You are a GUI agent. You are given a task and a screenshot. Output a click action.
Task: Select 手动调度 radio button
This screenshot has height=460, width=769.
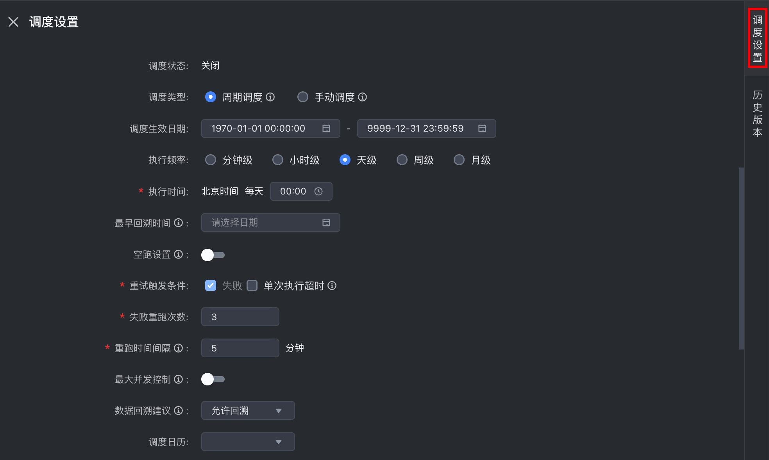(x=303, y=97)
